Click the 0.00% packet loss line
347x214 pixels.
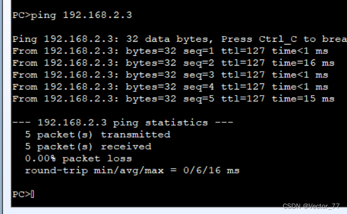(x=78, y=159)
